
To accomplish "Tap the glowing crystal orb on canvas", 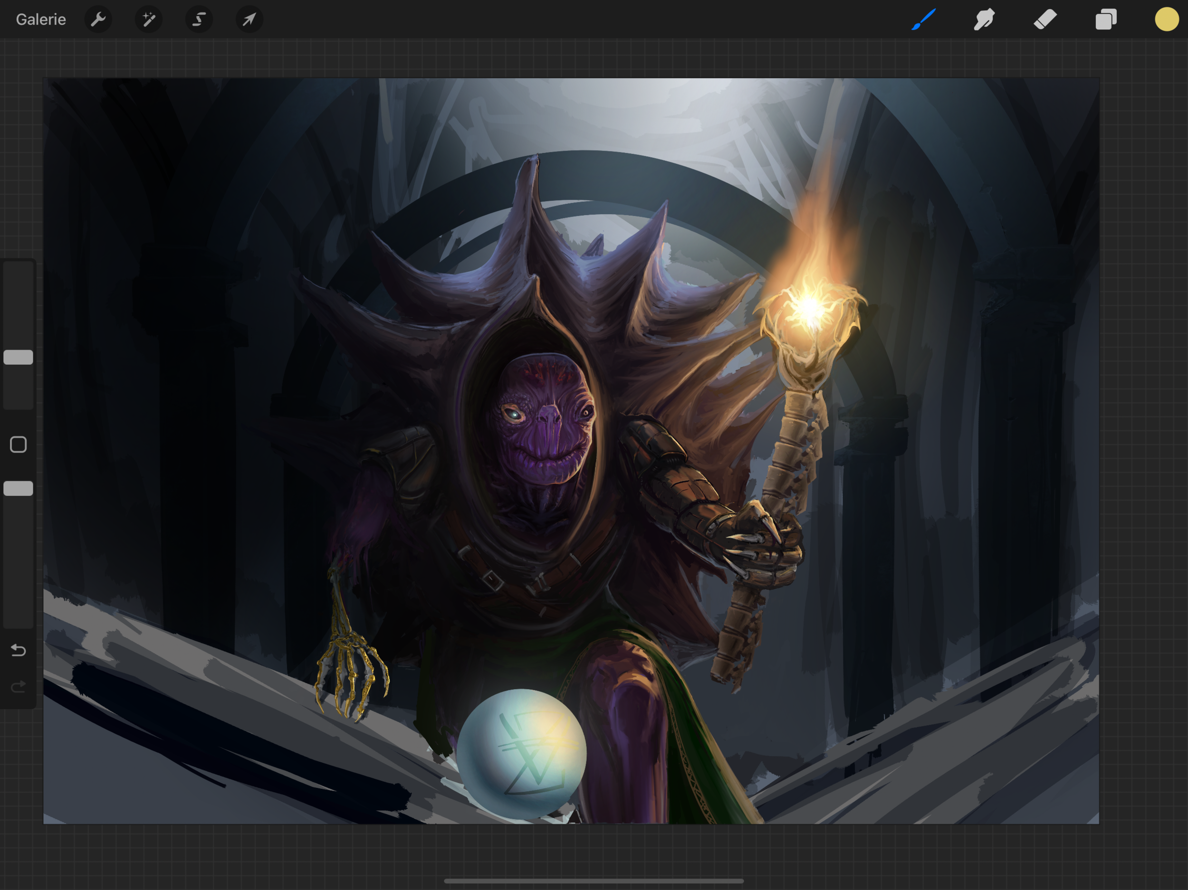I will 521,754.
